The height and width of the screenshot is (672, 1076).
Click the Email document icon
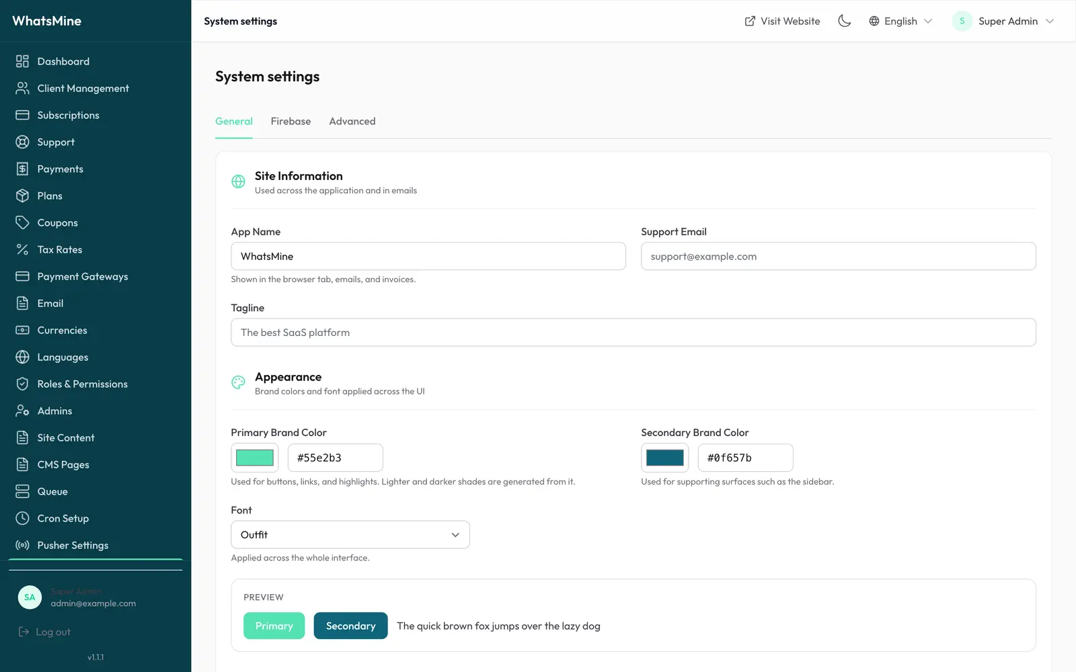(x=22, y=303)
